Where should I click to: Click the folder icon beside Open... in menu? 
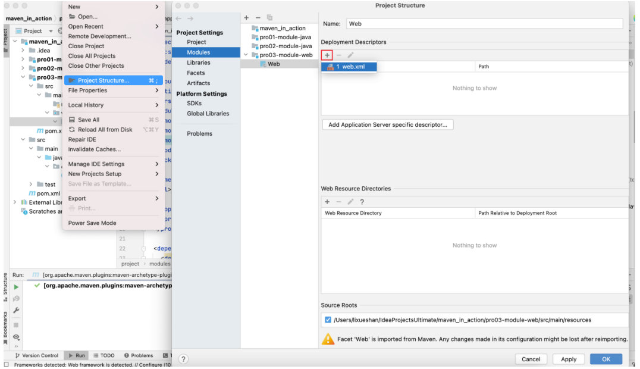click(x=72, y=16)
